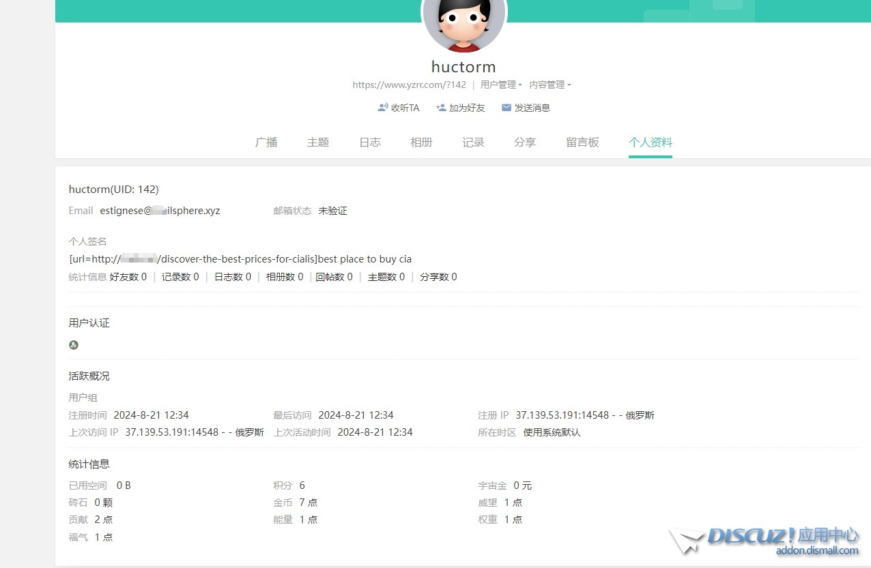This screenshot has width=871, height=568.
Task: Switch to the 广播 tab
Action: click(x=266, y=142)
